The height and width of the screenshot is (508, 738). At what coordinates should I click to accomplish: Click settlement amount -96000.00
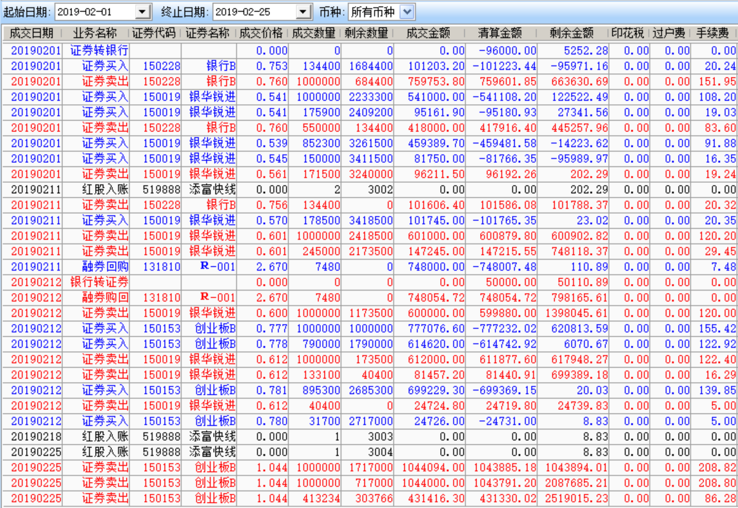pos(507,51)
